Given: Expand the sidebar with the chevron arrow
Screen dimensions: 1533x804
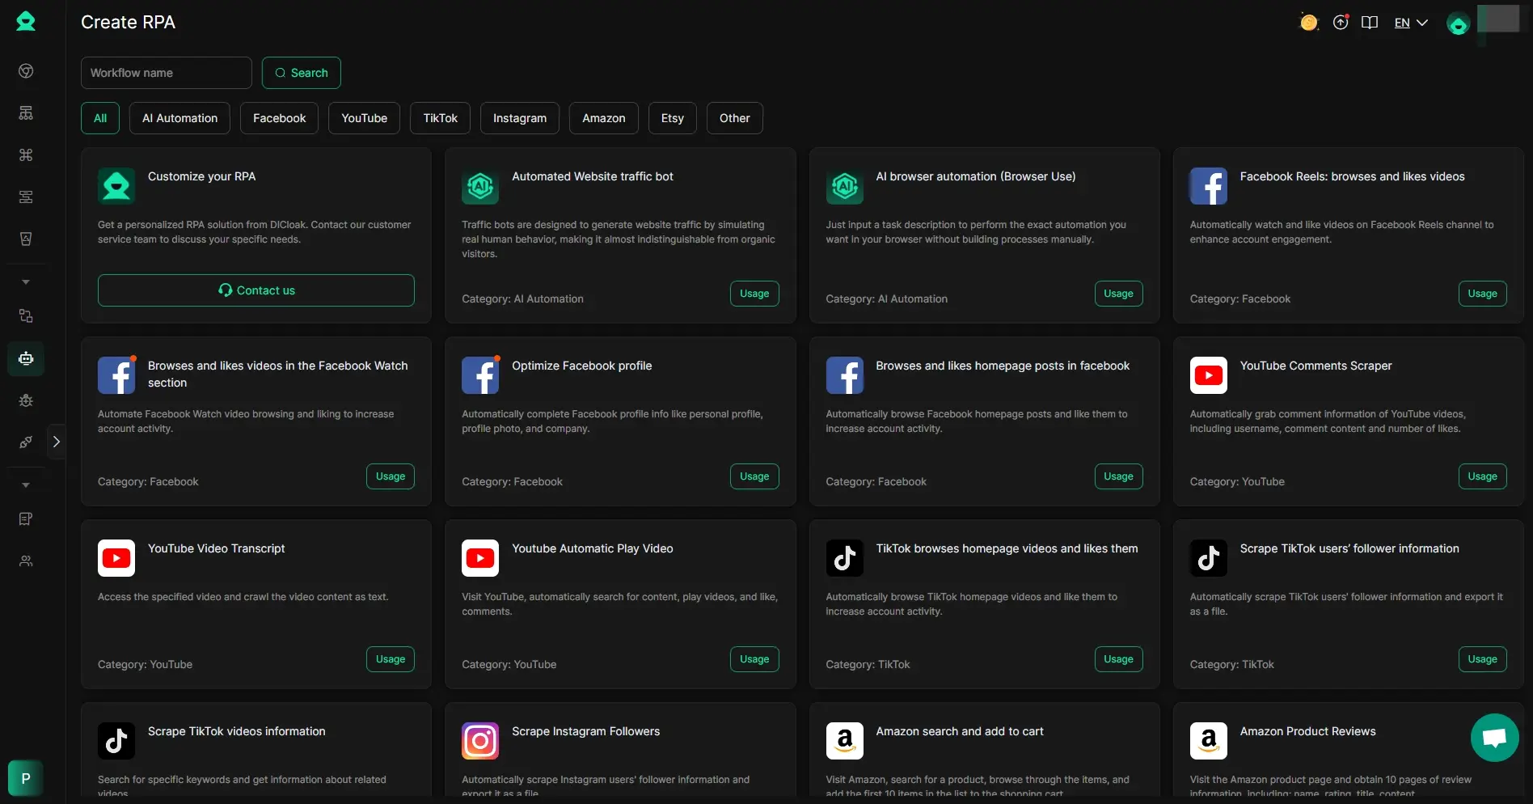Looking at the screenshot, I should [x=56, y=442].
